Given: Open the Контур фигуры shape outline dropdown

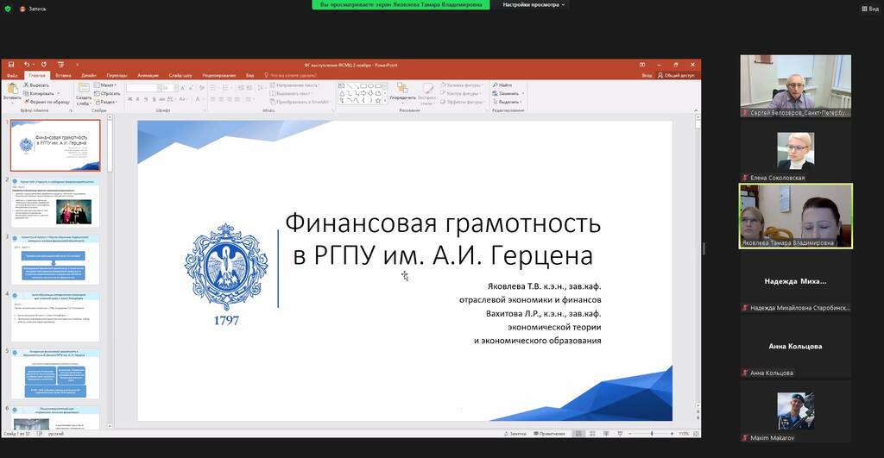Looking at the screenshot, I should coord(462,93).
